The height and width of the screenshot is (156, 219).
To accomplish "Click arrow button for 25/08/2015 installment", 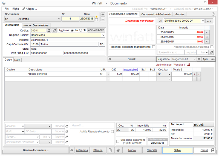I will tap(207, 42).
